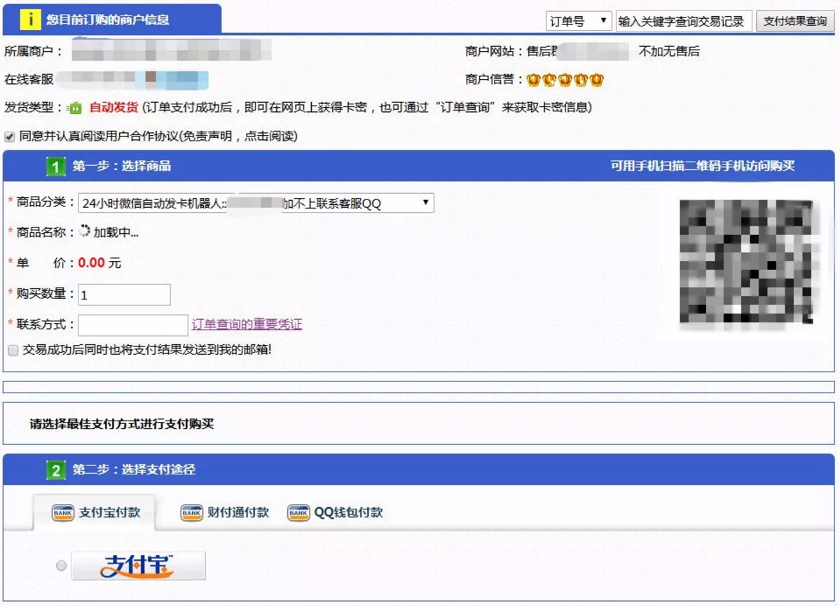Click the bank icon beside 支付宝付款
This screenshot has height=606, width=840.
pos(62,512)
